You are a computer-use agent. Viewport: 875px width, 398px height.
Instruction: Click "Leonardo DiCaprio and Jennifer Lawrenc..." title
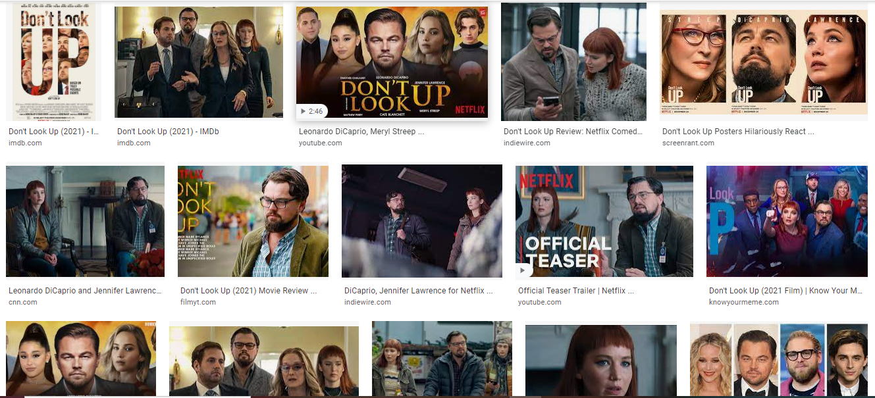click(85, 291)
